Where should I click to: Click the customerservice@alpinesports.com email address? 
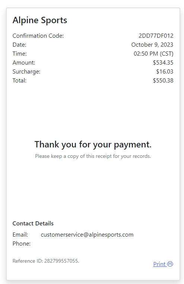coord(87,235)
